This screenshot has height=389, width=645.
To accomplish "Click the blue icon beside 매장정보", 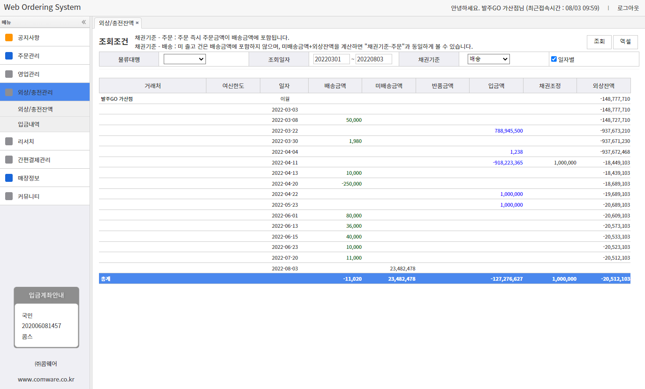I will point(9,178).
